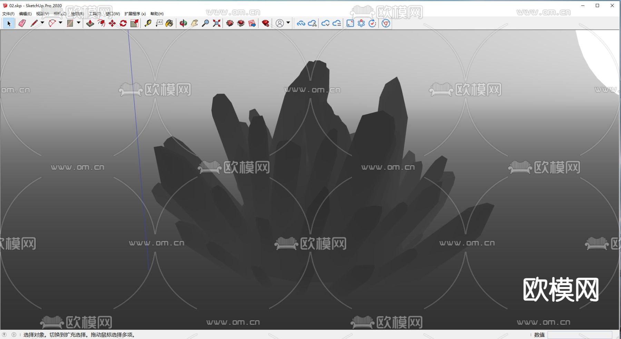Activate the Zoom tool

point(205,23)
